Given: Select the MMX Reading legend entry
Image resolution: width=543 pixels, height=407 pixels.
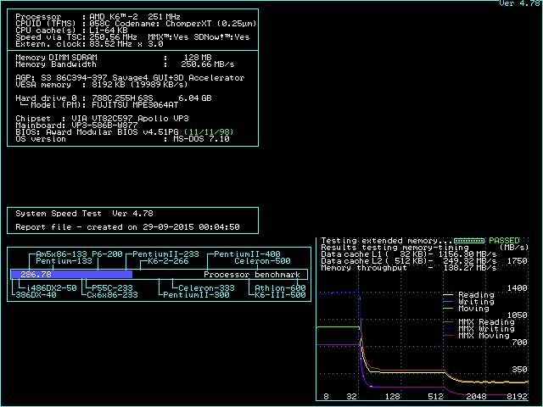Looking at the screenshot, I should click(485, 322).
